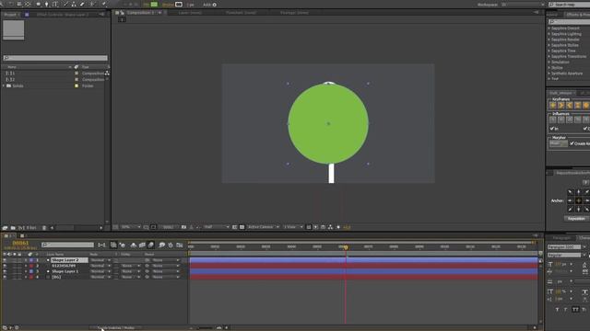Open the Active Camera dropdown
The width and height of the screenshot is (590, 331).
(x=263, y=227)
